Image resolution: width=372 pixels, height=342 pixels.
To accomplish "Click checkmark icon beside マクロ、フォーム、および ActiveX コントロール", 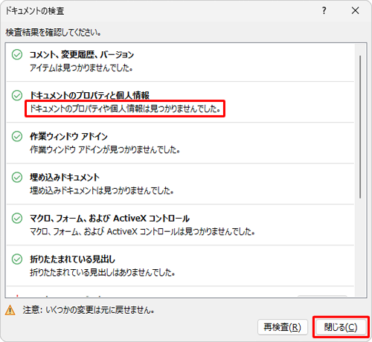I will (17, 218).
